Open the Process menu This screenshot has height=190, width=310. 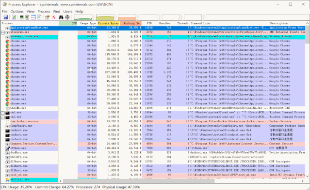(x=44, y=12)
